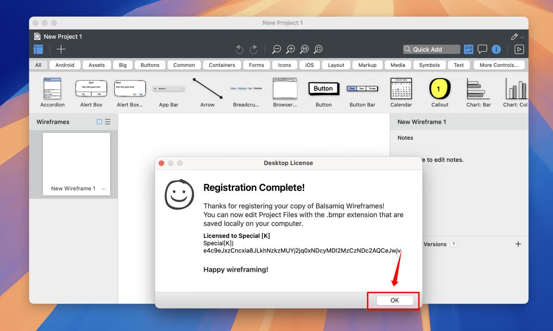
Task: Set zoom to actual size 1:1
Action: tap(305, 49)
